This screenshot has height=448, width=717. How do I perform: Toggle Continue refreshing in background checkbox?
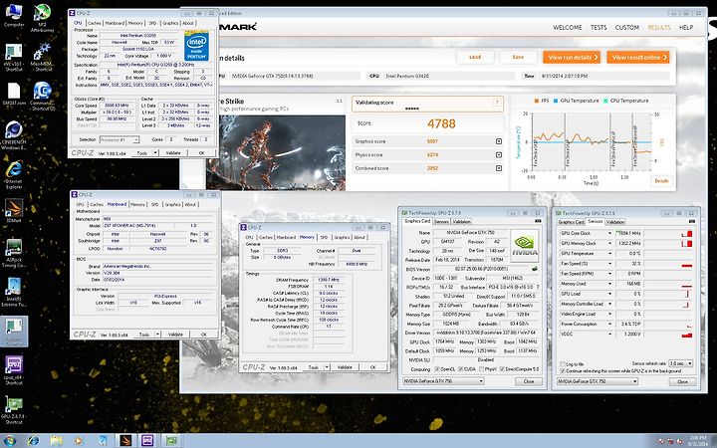[x=562, y=370]
